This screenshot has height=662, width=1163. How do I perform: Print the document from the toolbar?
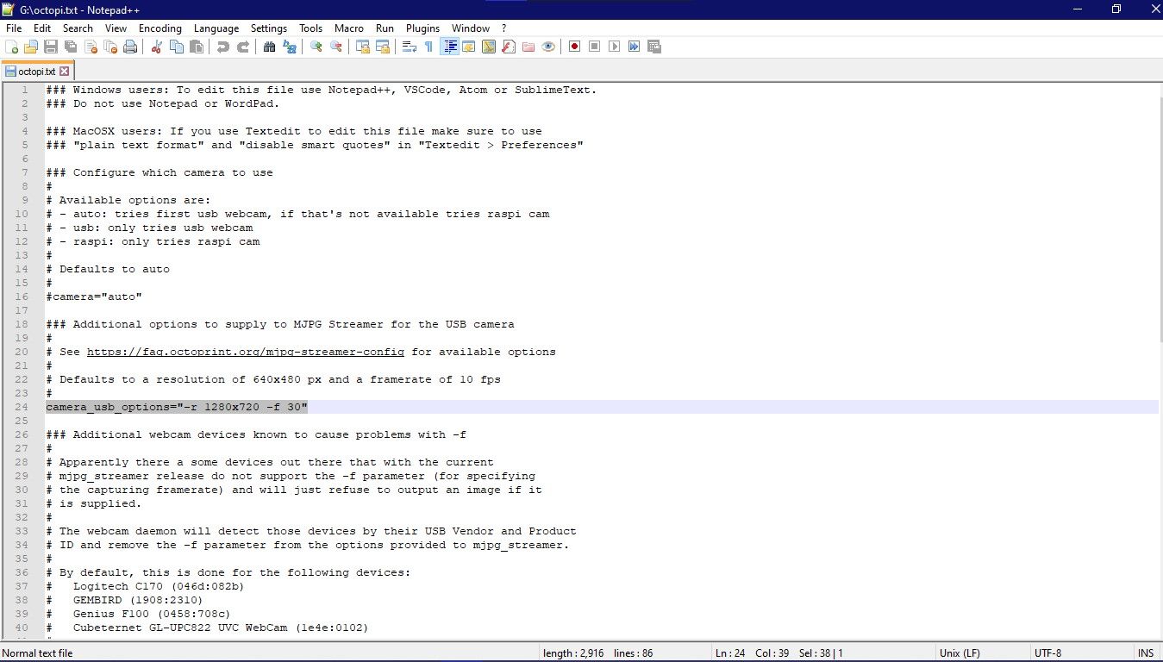130,47
